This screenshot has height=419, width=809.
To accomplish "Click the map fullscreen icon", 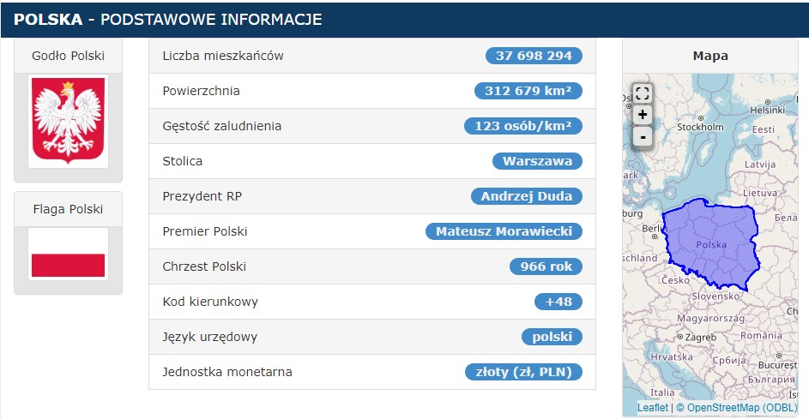I will [643, 93].
